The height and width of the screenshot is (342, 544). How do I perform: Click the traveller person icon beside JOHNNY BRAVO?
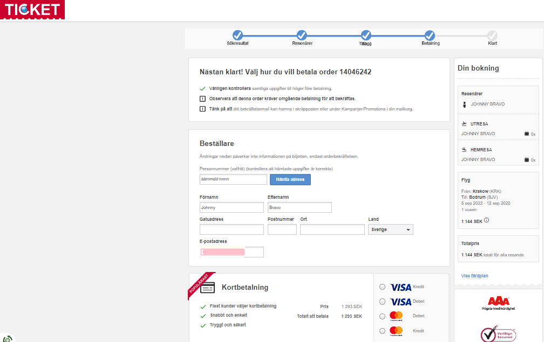click(465, 104)
